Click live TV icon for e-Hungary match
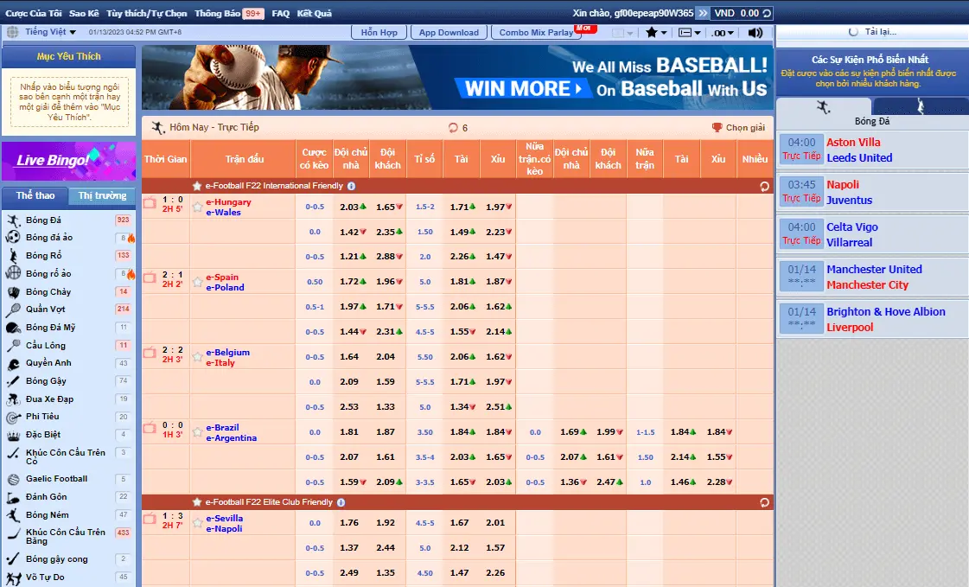The width and height of the screenshot is (969, 587). [x=150, y=202]
